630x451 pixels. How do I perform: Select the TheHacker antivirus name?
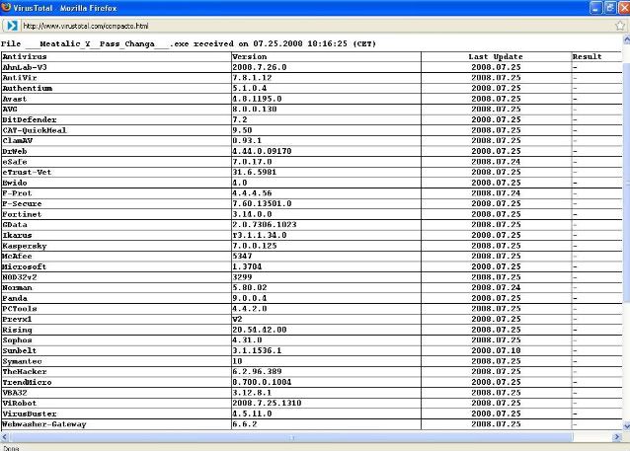[25, 371]
